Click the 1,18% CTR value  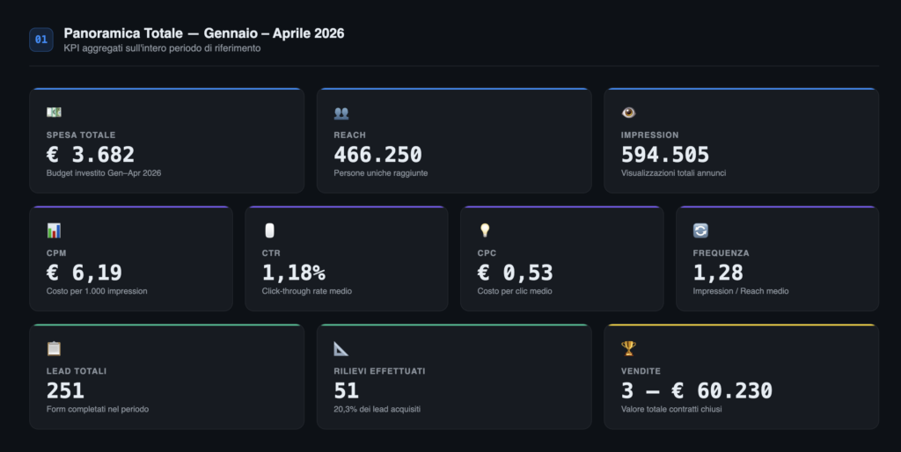pyautogui.click(x=294, y=273)
